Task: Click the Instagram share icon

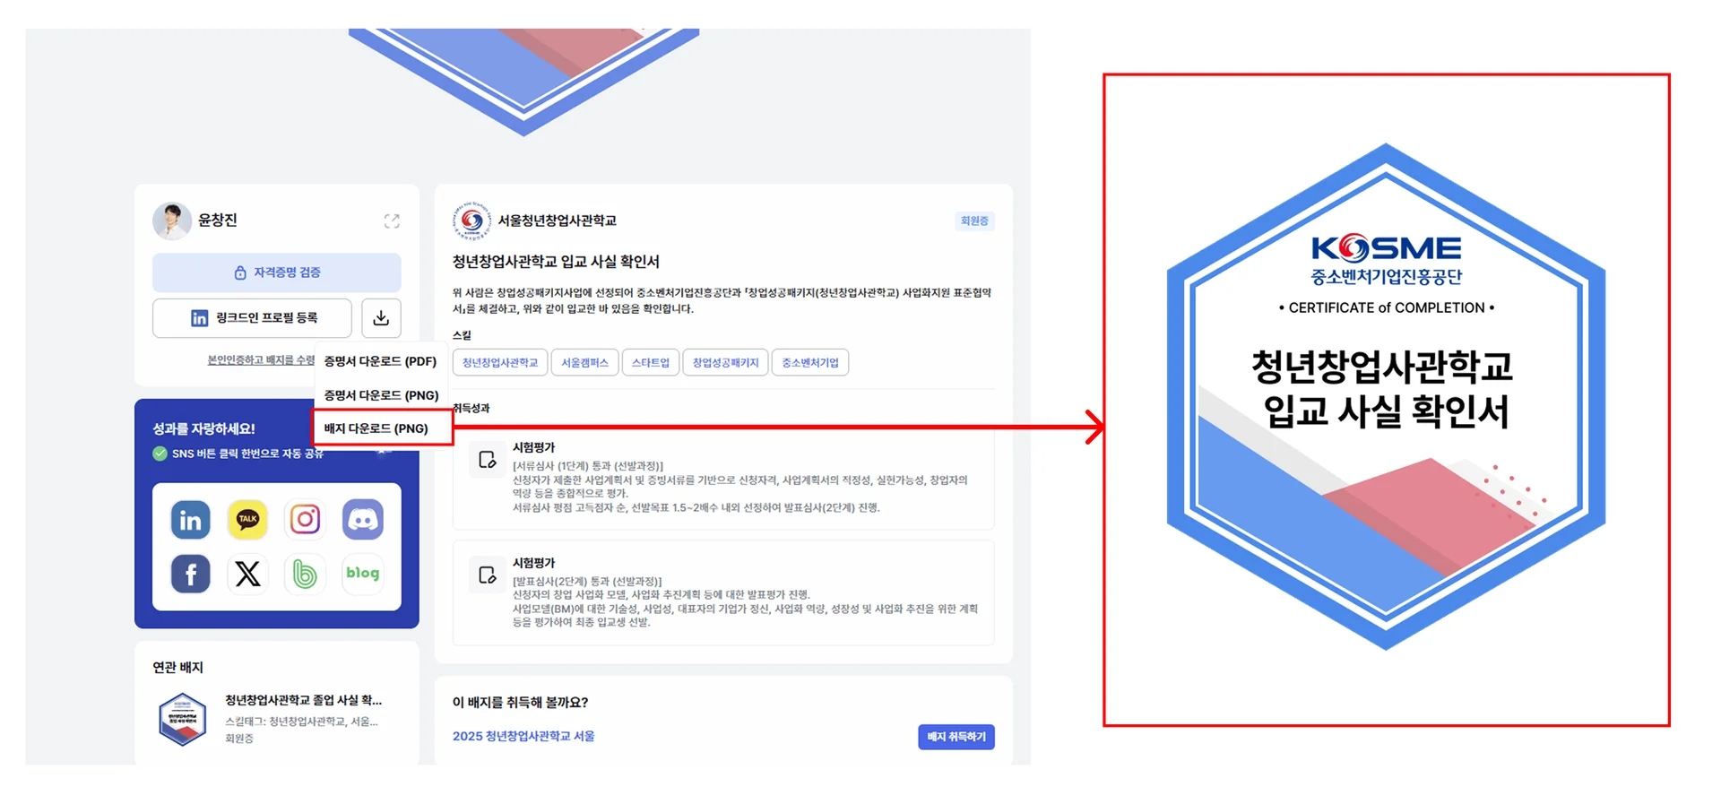Action: pyautogui.click(x=305, y=520)
